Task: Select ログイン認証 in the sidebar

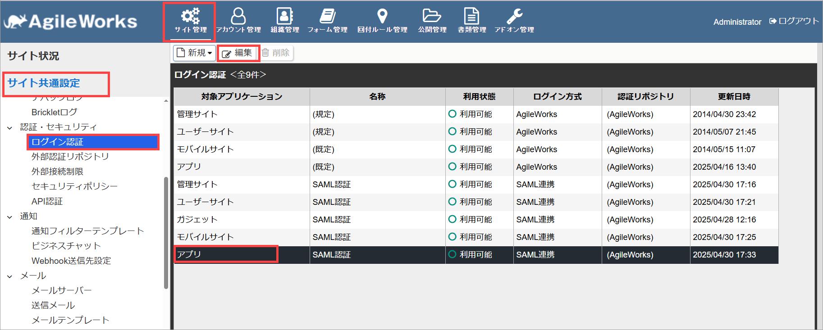Action: pyautogui.click(x=92, y=142)
